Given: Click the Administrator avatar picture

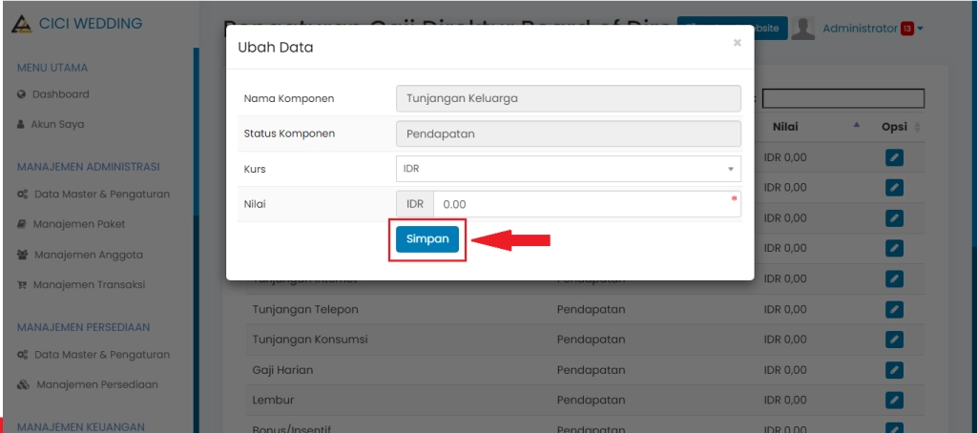Looking at the screenshot, I should coord(803,28).
